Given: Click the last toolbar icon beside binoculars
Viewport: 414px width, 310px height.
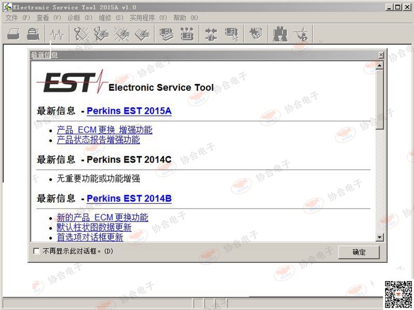Looking at the screenshot, I should 301,34.
